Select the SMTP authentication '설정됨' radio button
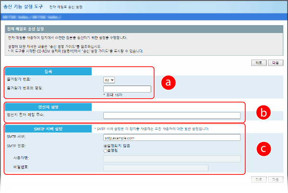The width and height of the screenshot is (288, 193). point(105,150)
